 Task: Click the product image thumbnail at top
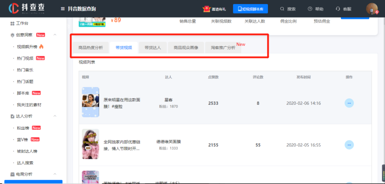[x=92, y=22]
